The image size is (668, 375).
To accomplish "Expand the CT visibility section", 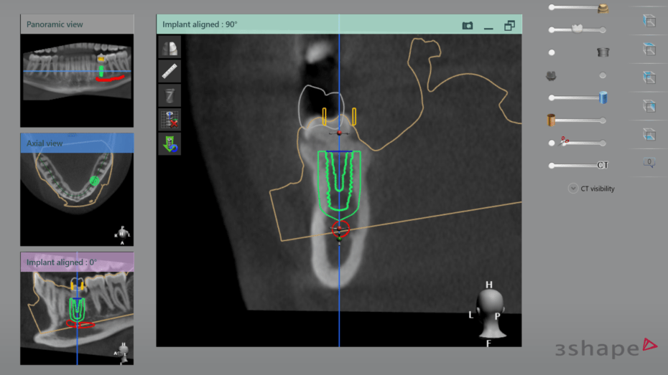I will (572, 189).
